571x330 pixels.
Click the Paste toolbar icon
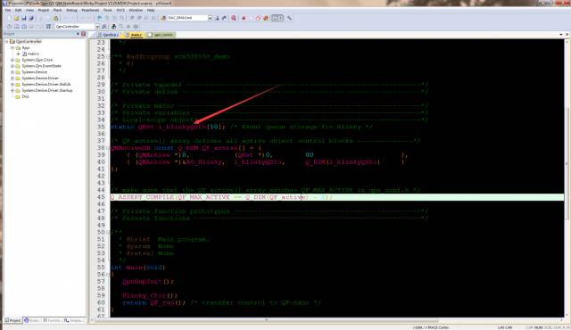click(55, 18)
